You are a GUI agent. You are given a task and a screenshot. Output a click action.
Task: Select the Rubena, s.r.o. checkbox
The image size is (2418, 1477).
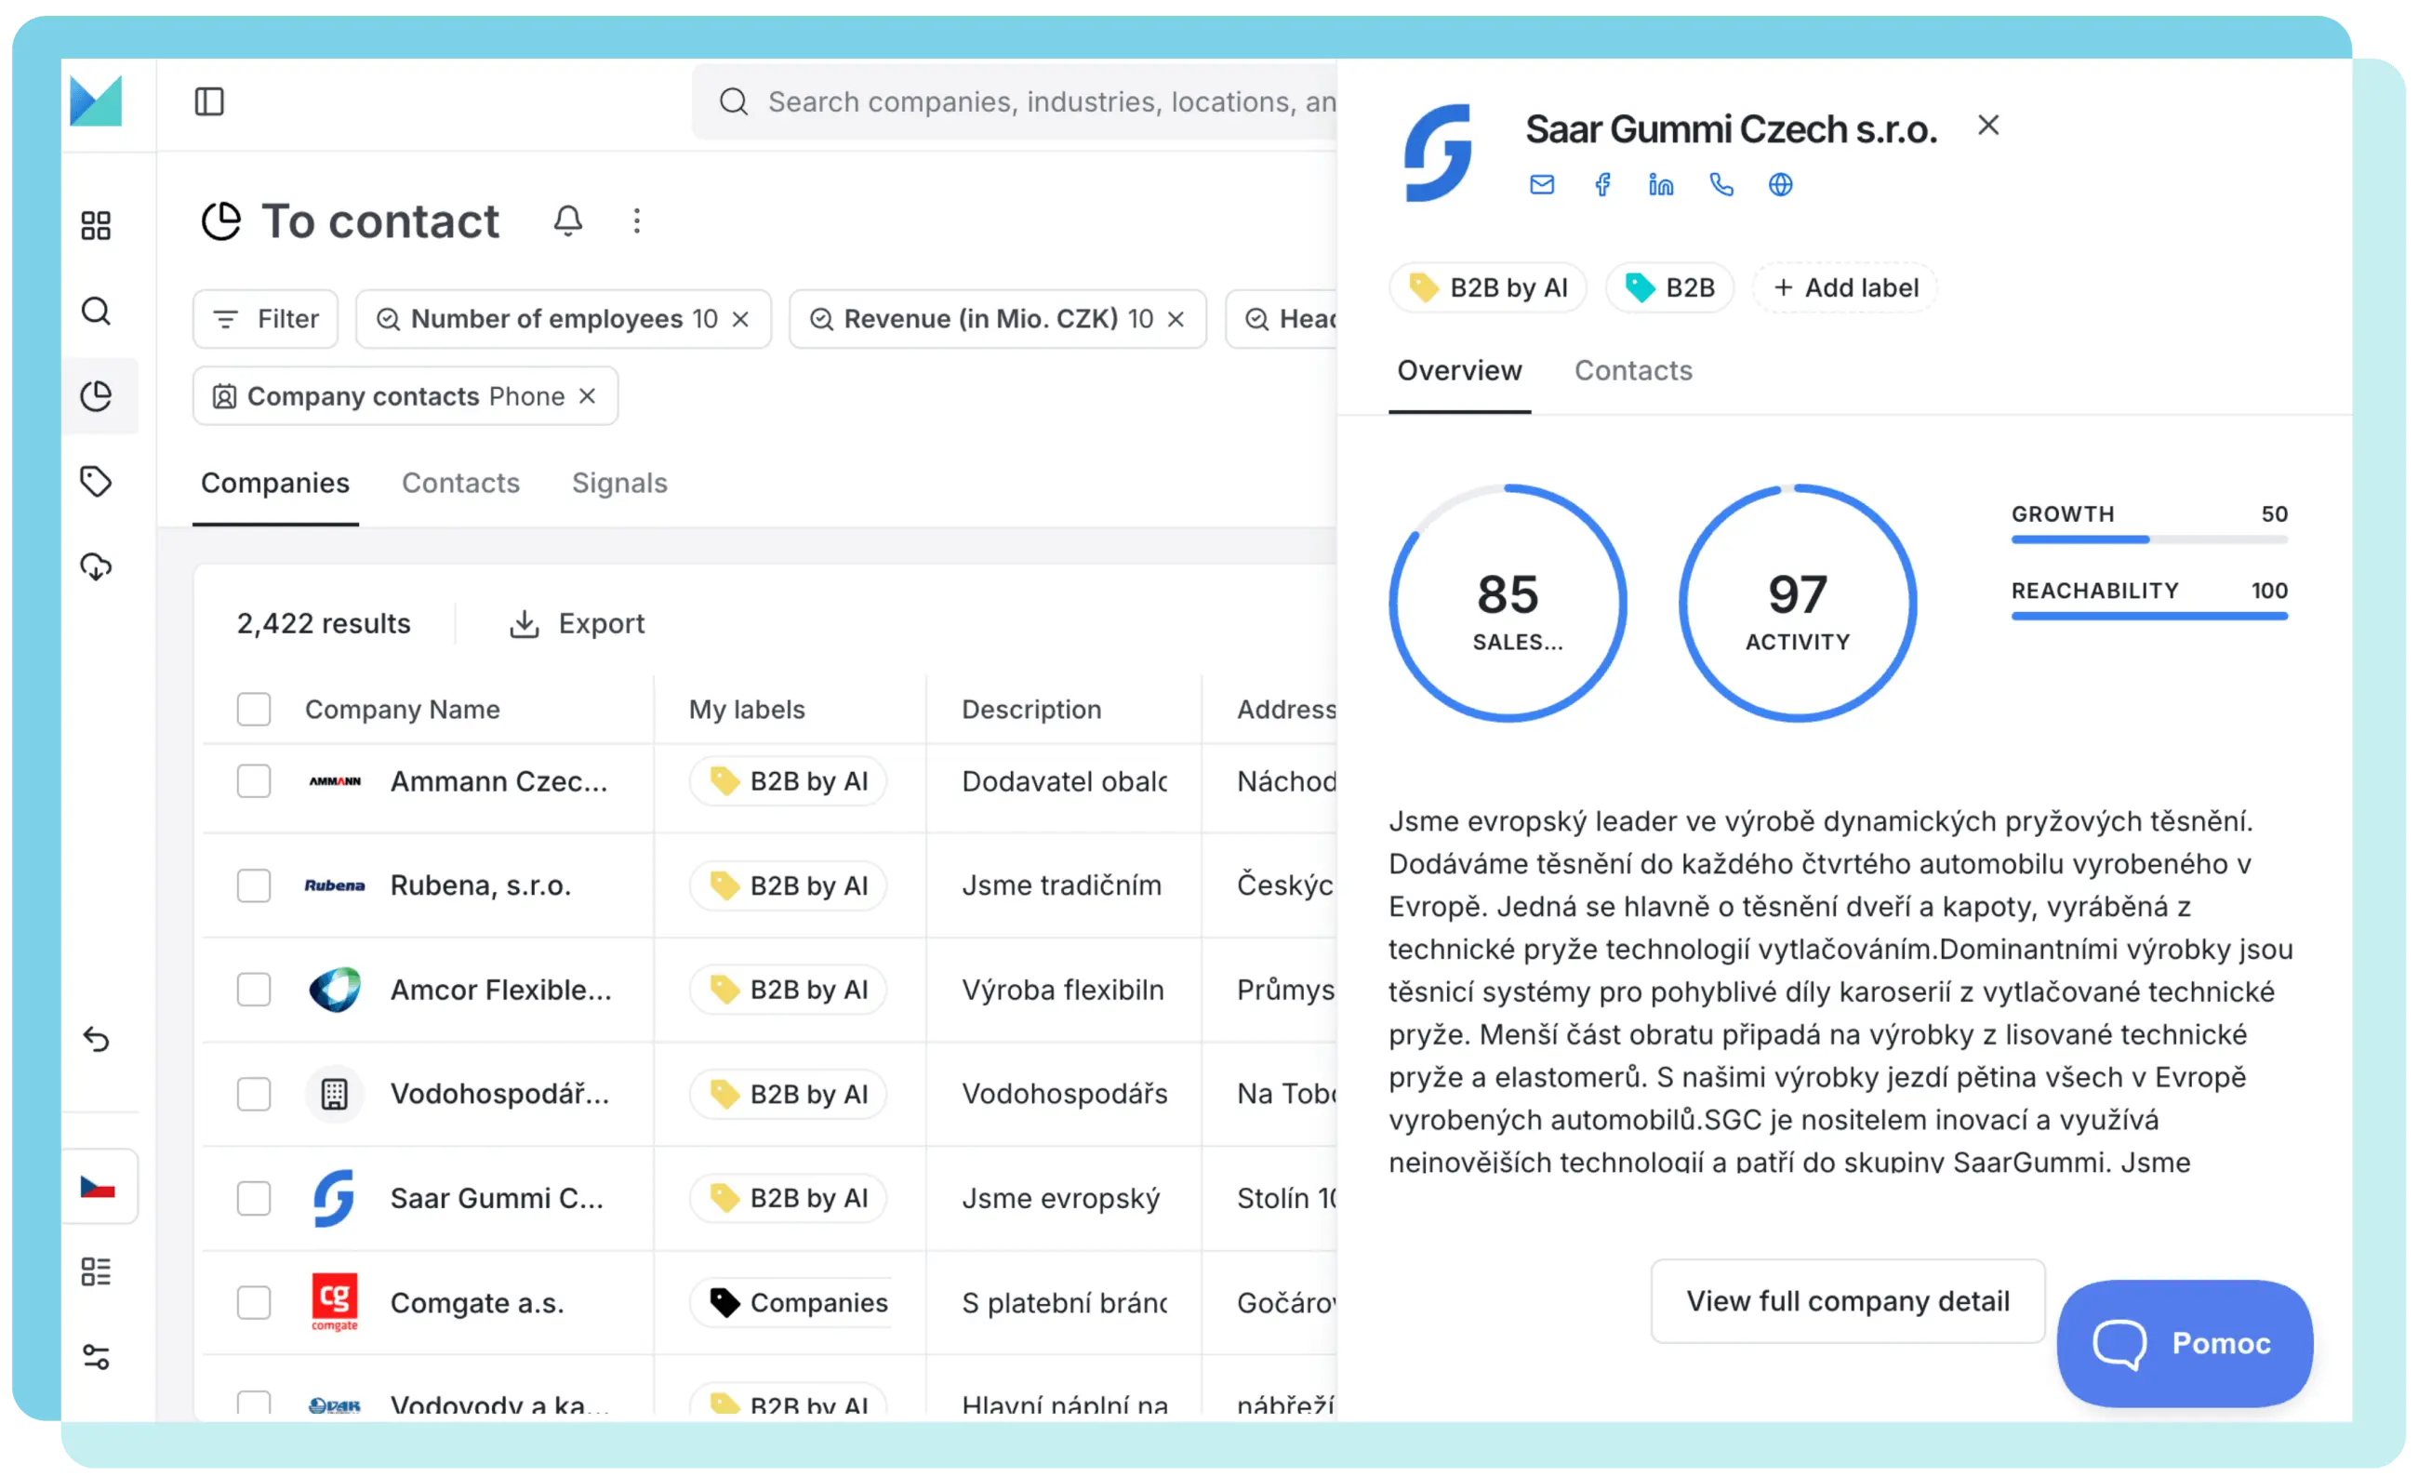(x=254, y=885)
